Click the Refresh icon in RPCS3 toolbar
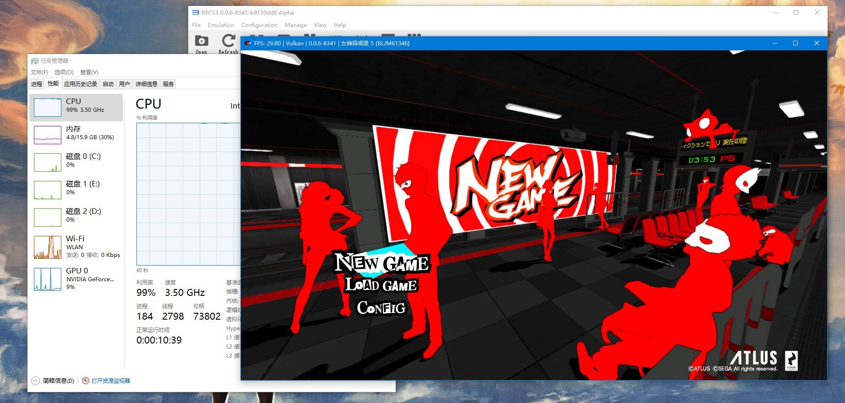 coord(228,41)
